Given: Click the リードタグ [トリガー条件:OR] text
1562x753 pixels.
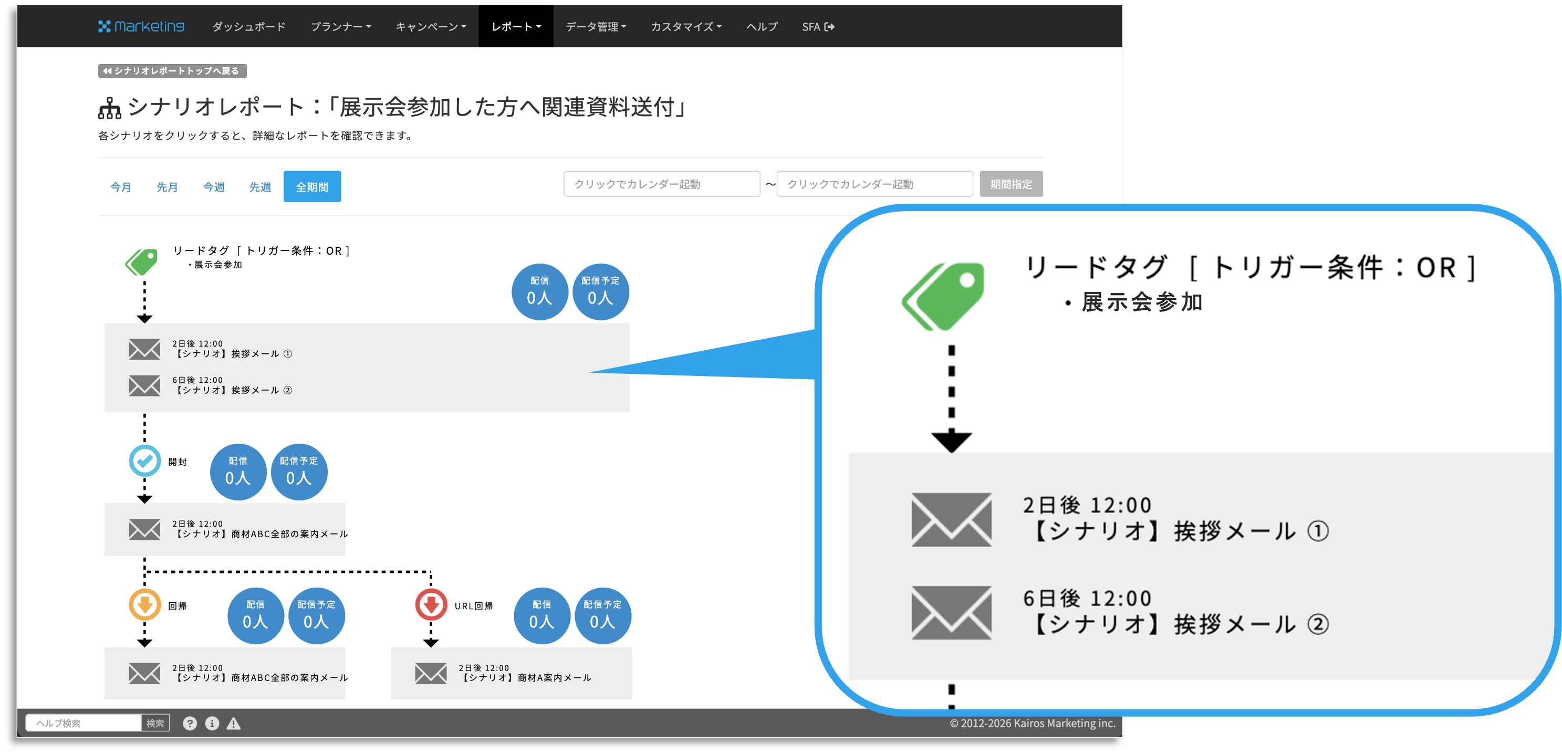Looking at the screenshot, I should (262, 251).
